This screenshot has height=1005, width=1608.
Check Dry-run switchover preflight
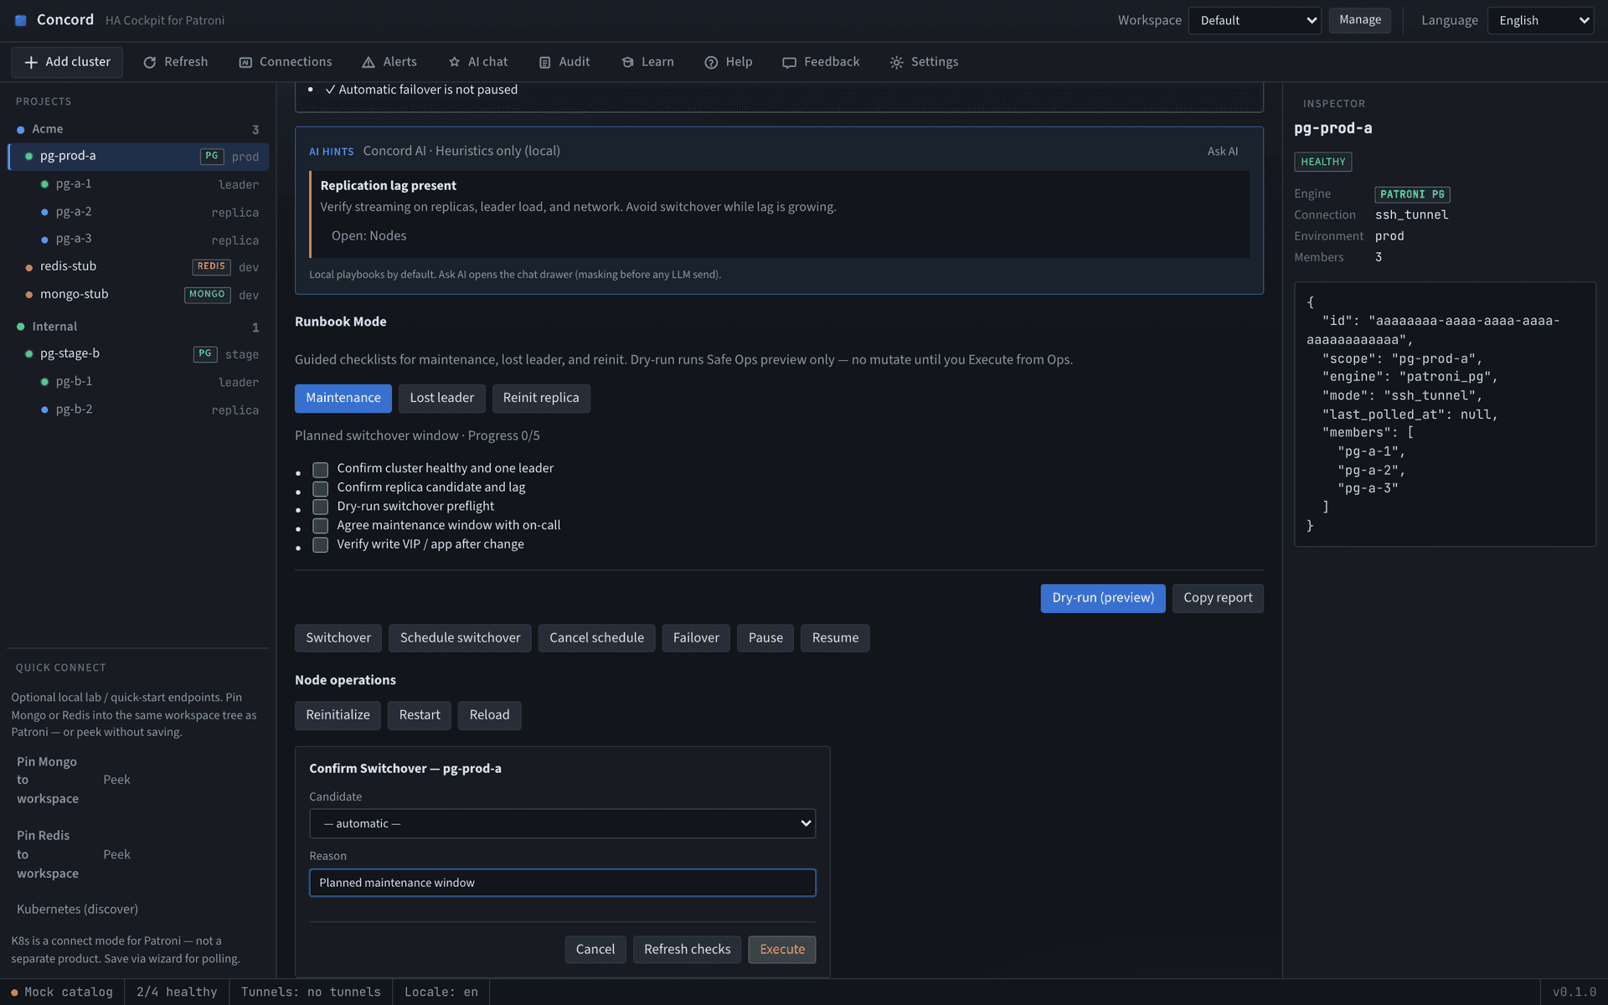click(320, 507)
